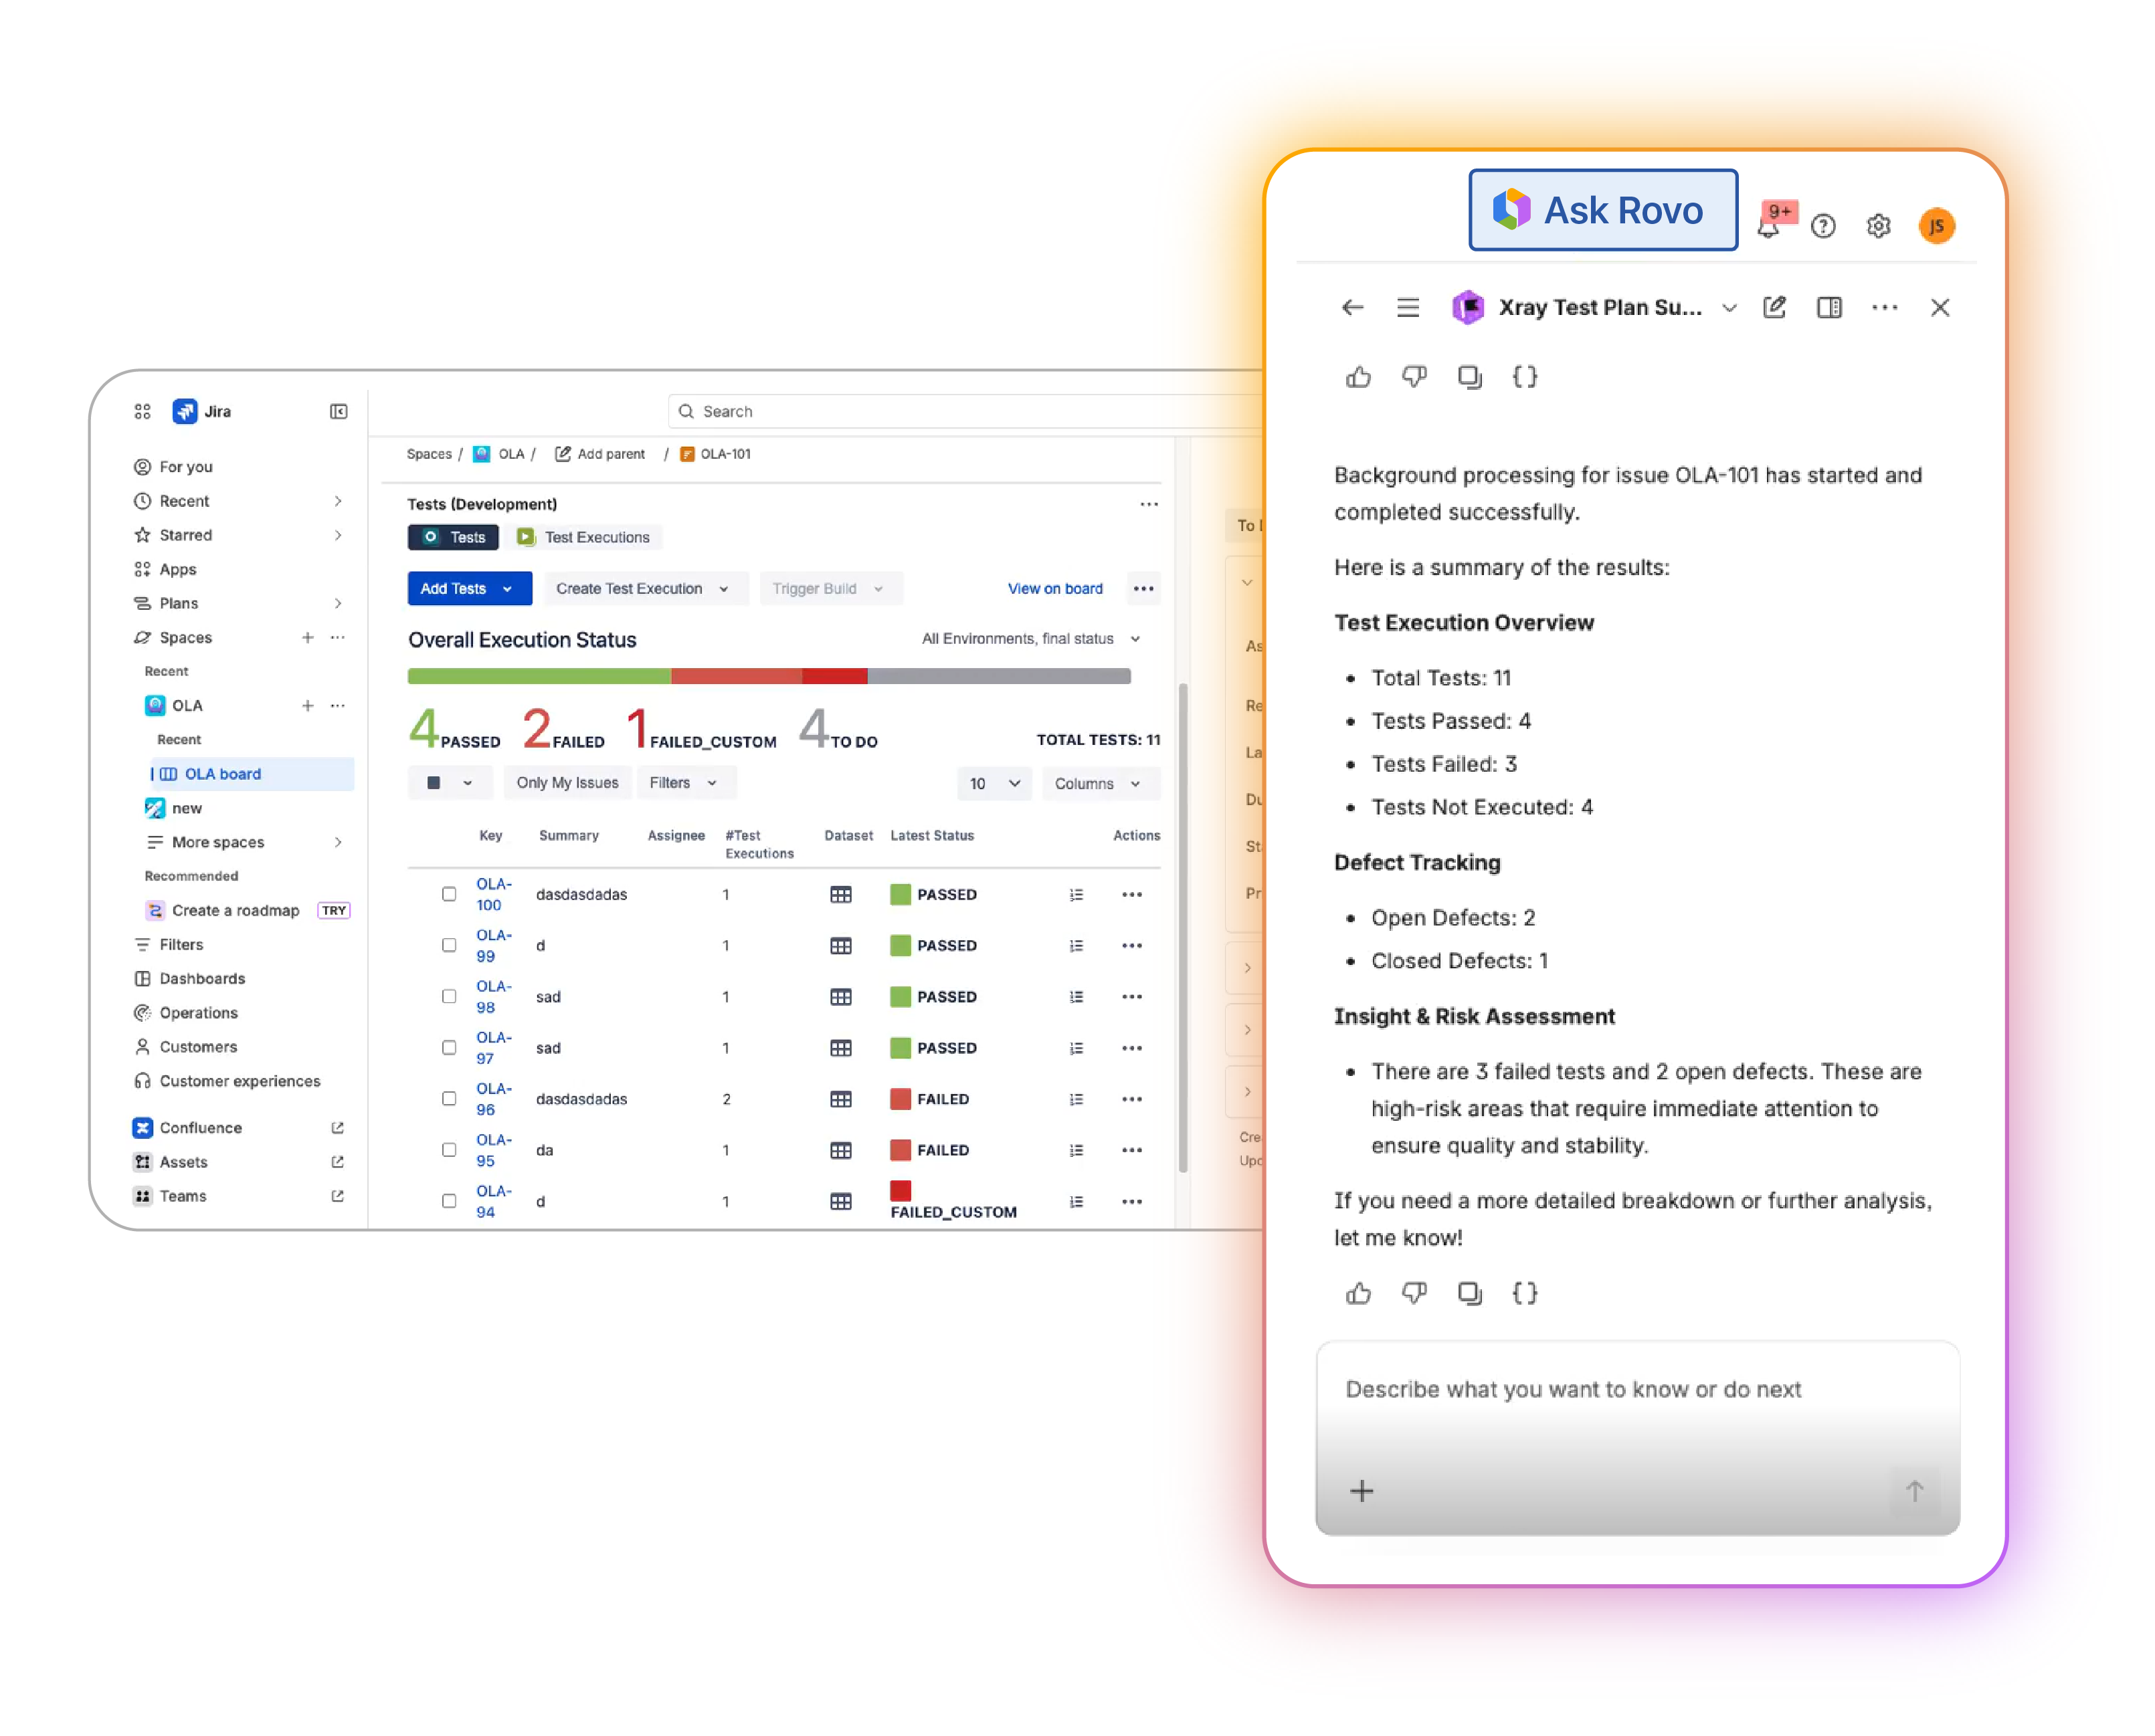Focus the Rovo prompt text box
Viewport: 2155px width, 1736px height.
pos(1636,1437)
